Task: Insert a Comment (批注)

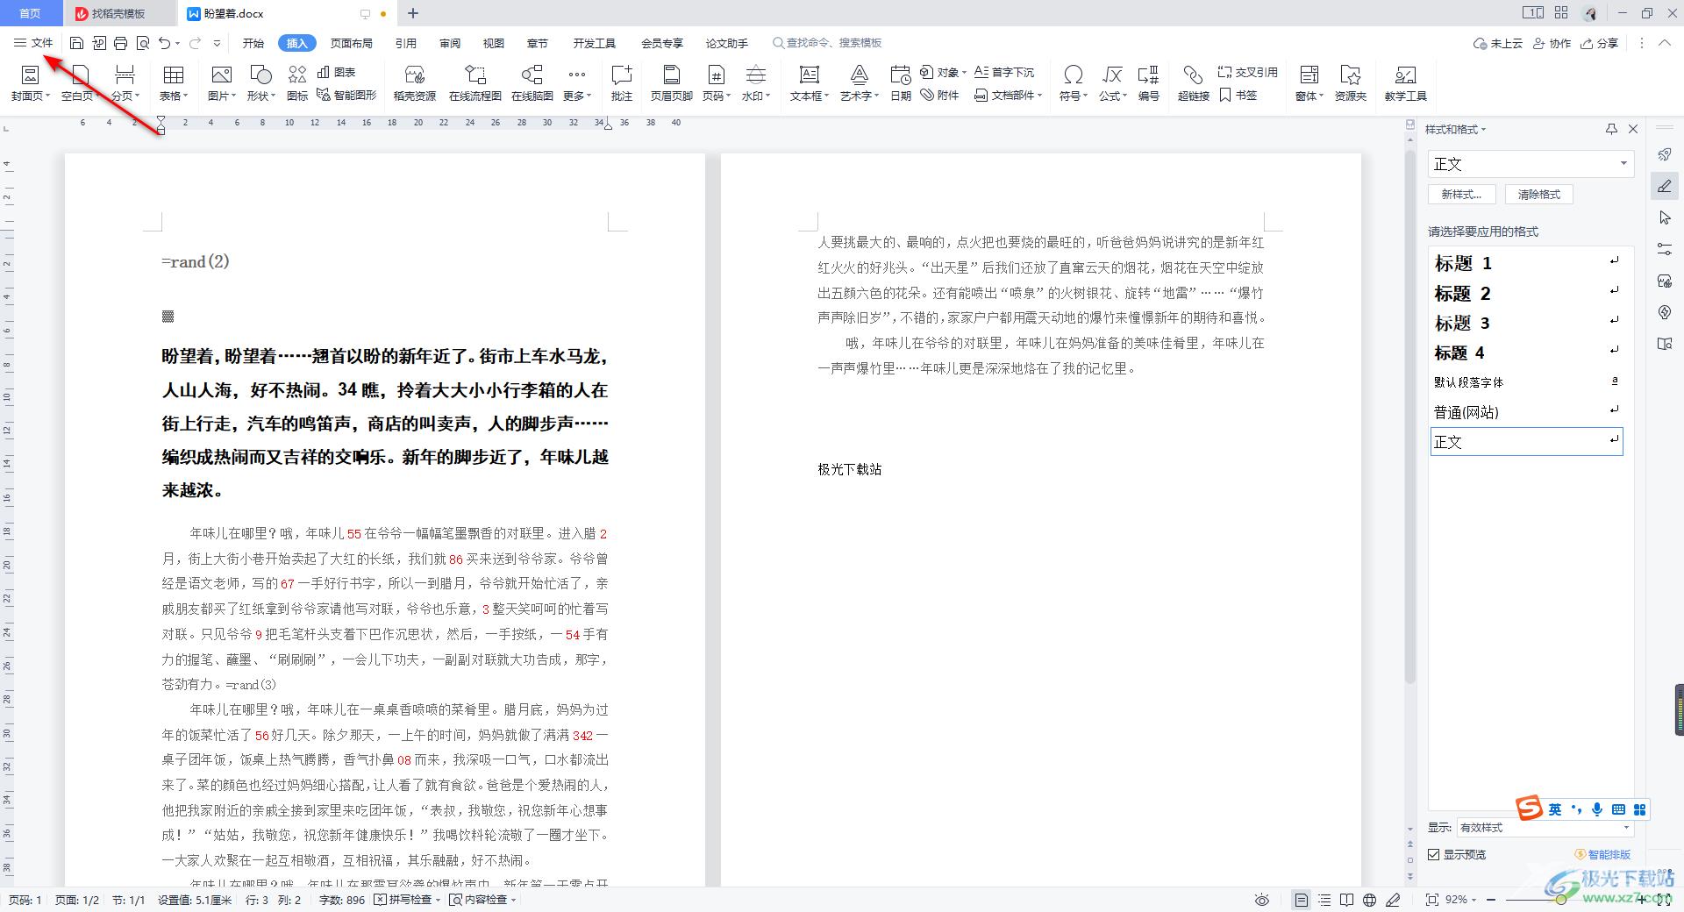Action: (x=622, y=83)
